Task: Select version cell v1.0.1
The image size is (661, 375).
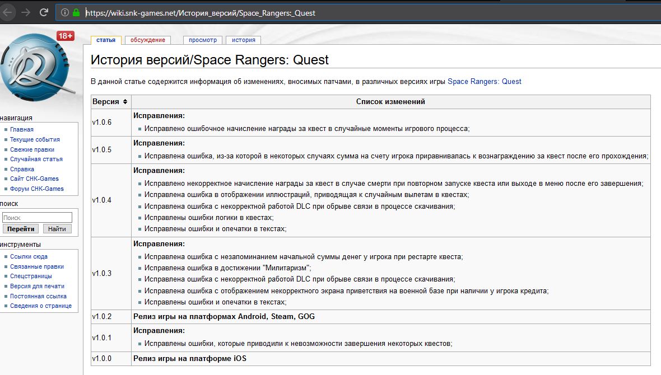Action: click(111, 338)
